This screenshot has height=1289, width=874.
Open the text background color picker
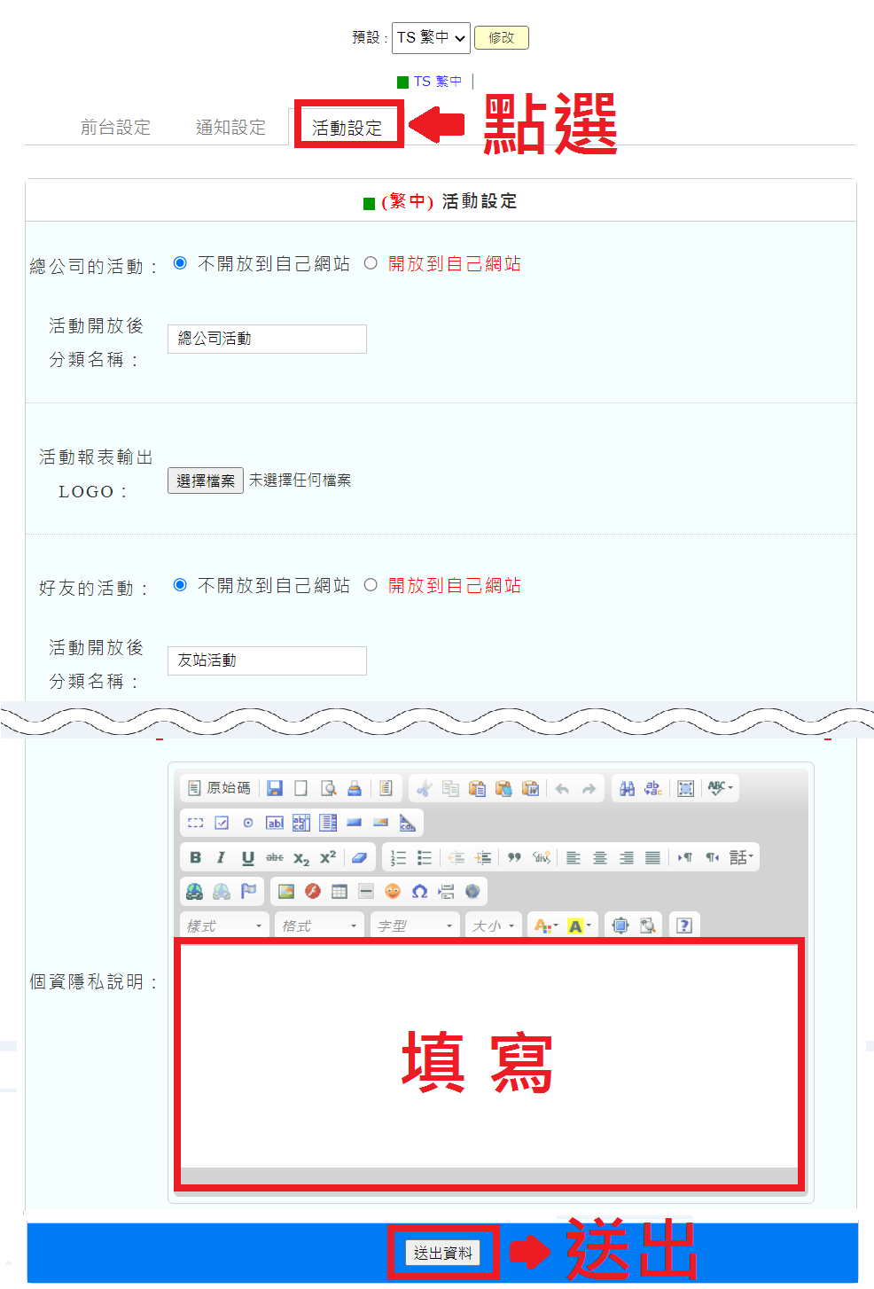[x=579, y=926]
